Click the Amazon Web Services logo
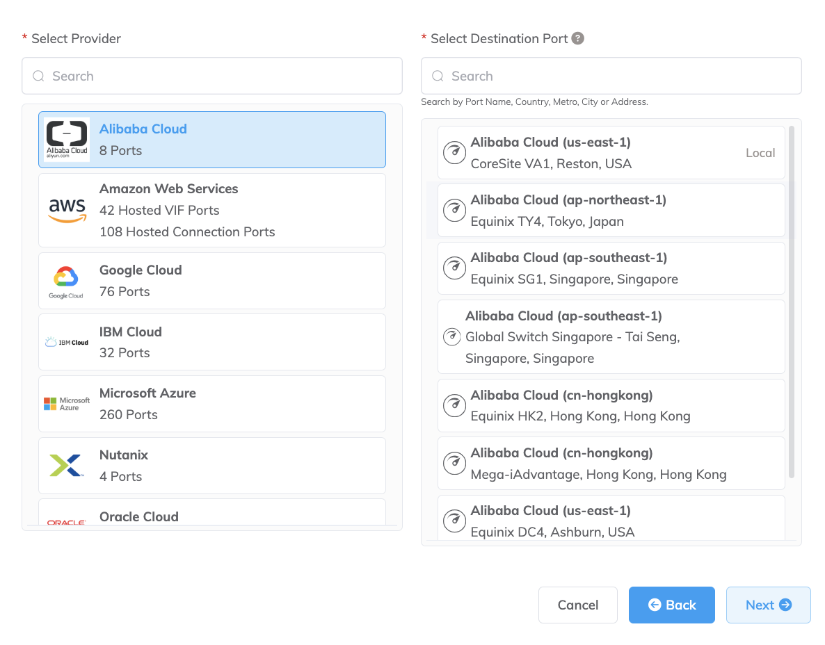 click(x=67, y=211)
